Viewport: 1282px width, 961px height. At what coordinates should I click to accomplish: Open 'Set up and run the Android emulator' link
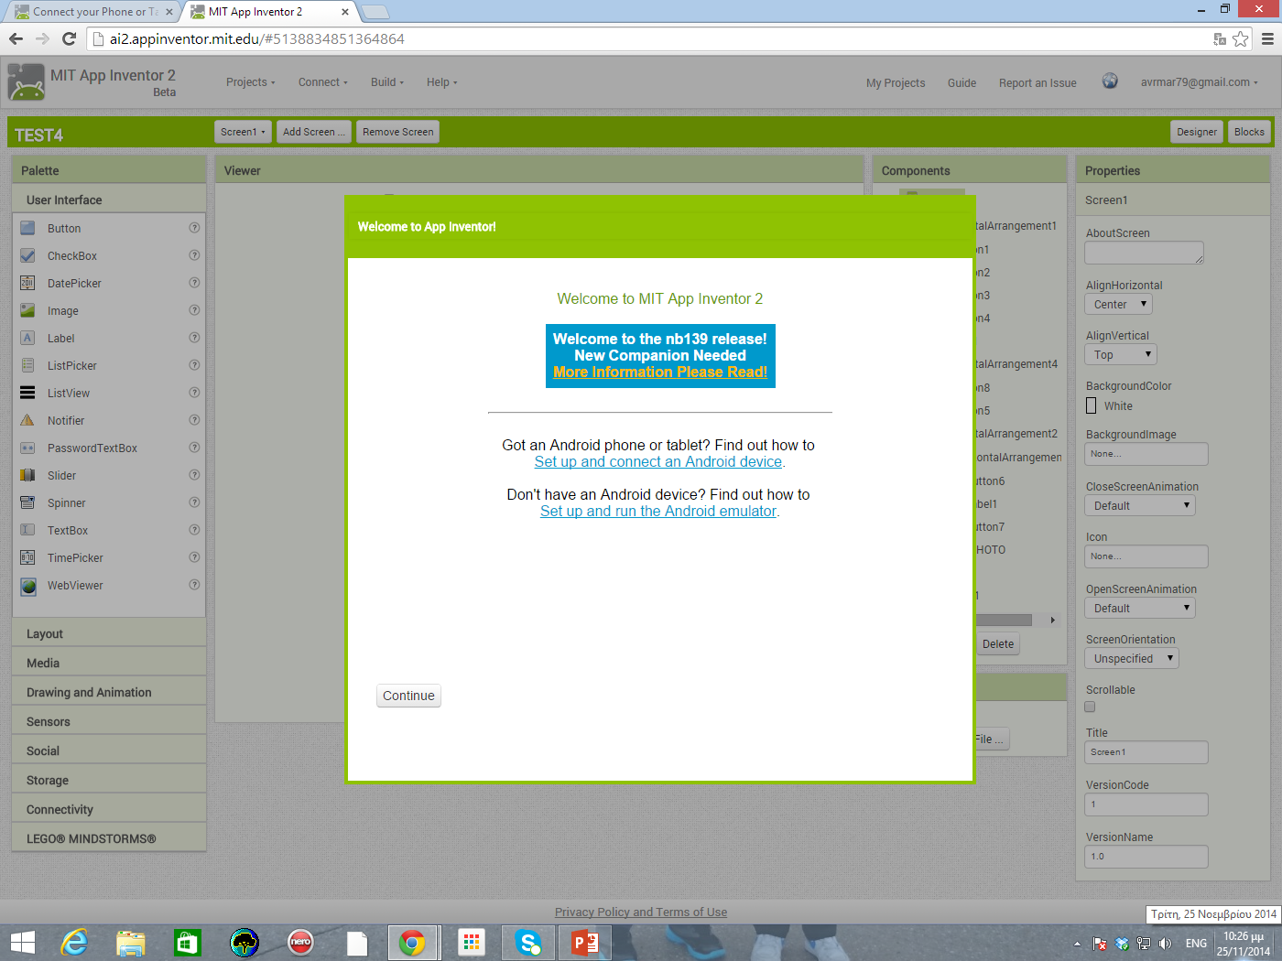click(658, 512)
